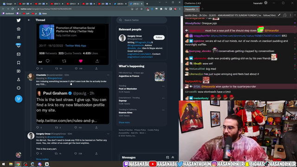Open Windows Start menu
Viewport: 297px width, 167px height.
coord(3,164)
